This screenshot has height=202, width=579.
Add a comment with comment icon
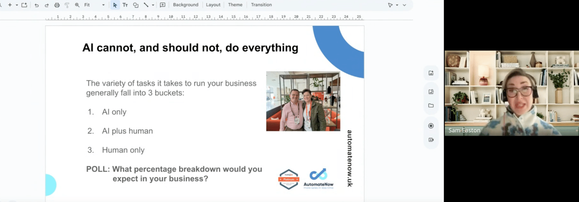point(162,5)
